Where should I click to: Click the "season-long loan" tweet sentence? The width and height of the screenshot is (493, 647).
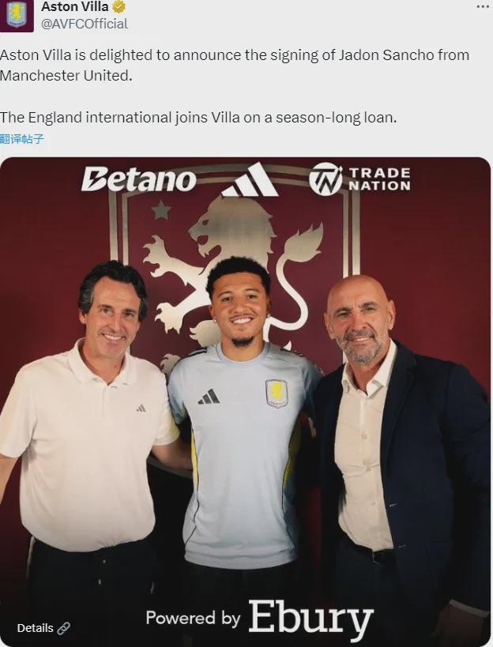pos(198,118)
